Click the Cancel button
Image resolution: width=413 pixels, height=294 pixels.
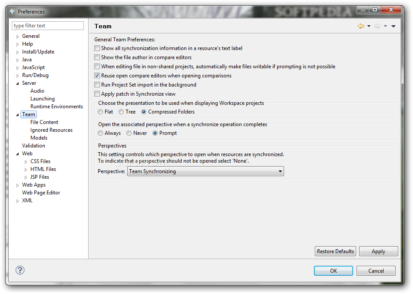coord(376,271)
